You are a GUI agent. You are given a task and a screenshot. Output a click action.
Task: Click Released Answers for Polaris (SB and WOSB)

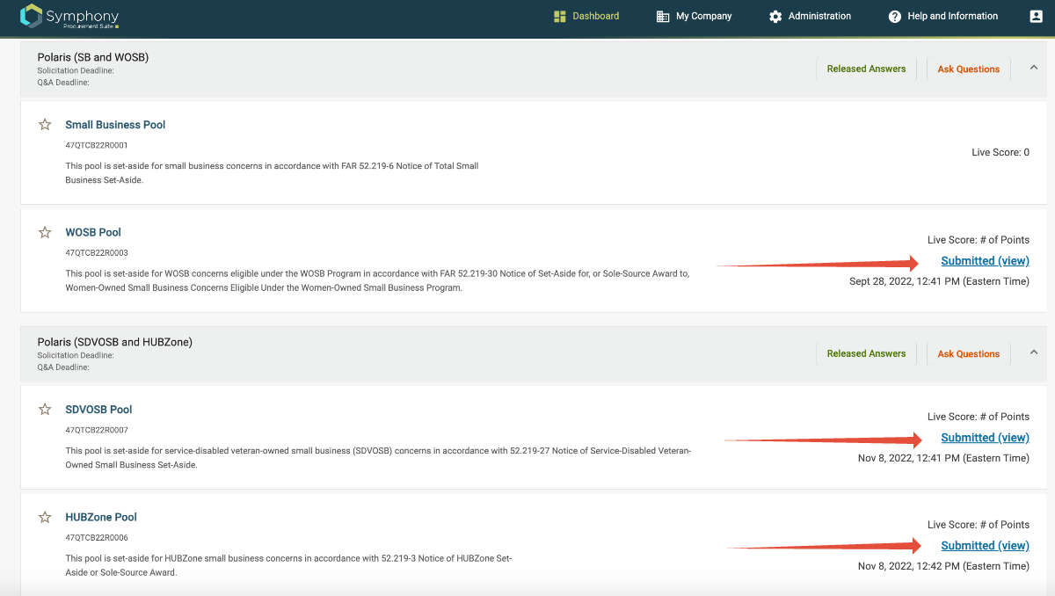[x=866, y=69]
